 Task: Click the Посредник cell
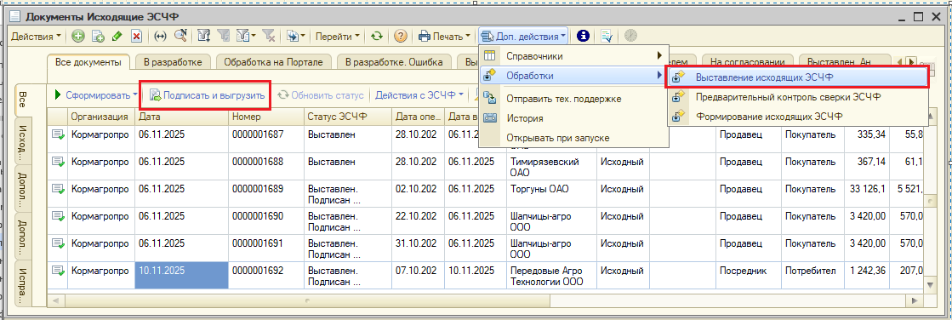(749, 275)
